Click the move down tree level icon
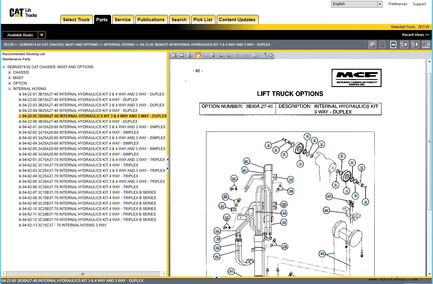The image size is (433, 284). click(415, 45)
